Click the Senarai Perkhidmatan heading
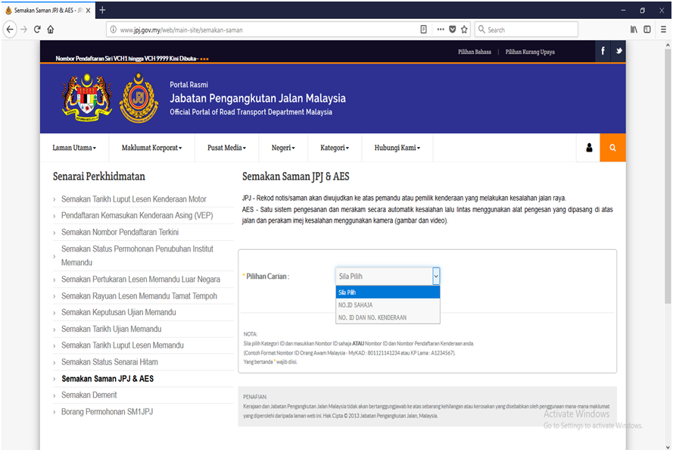The height and width of the screenshot is (450, 673). (98, 177)
